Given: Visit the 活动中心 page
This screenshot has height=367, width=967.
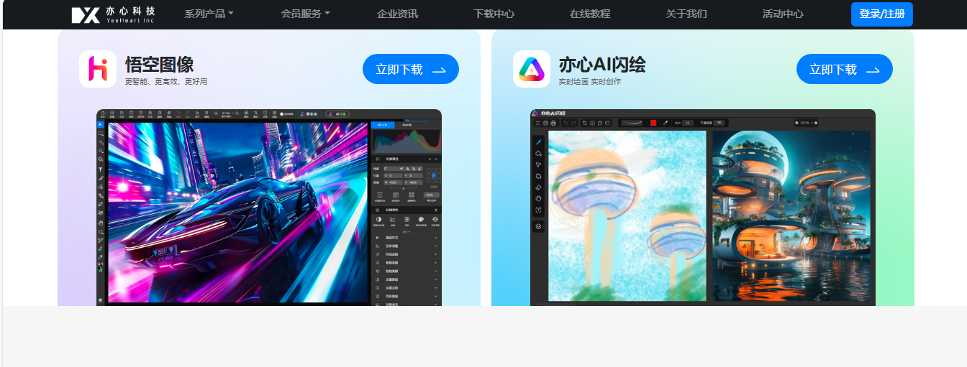Looking at the screenshot, I should (783, 14).
